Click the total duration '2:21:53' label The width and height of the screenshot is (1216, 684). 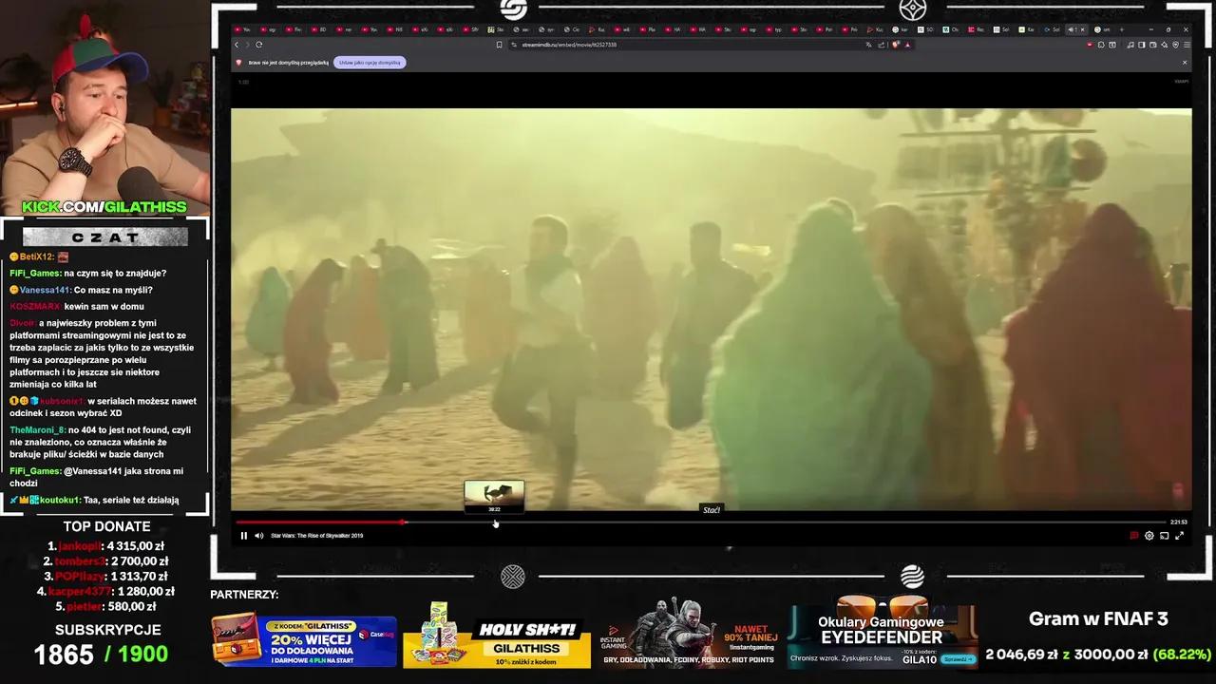(1179, 522)
